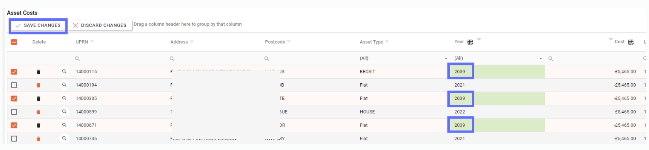Open Asset Type column header filter

(387, 42)
